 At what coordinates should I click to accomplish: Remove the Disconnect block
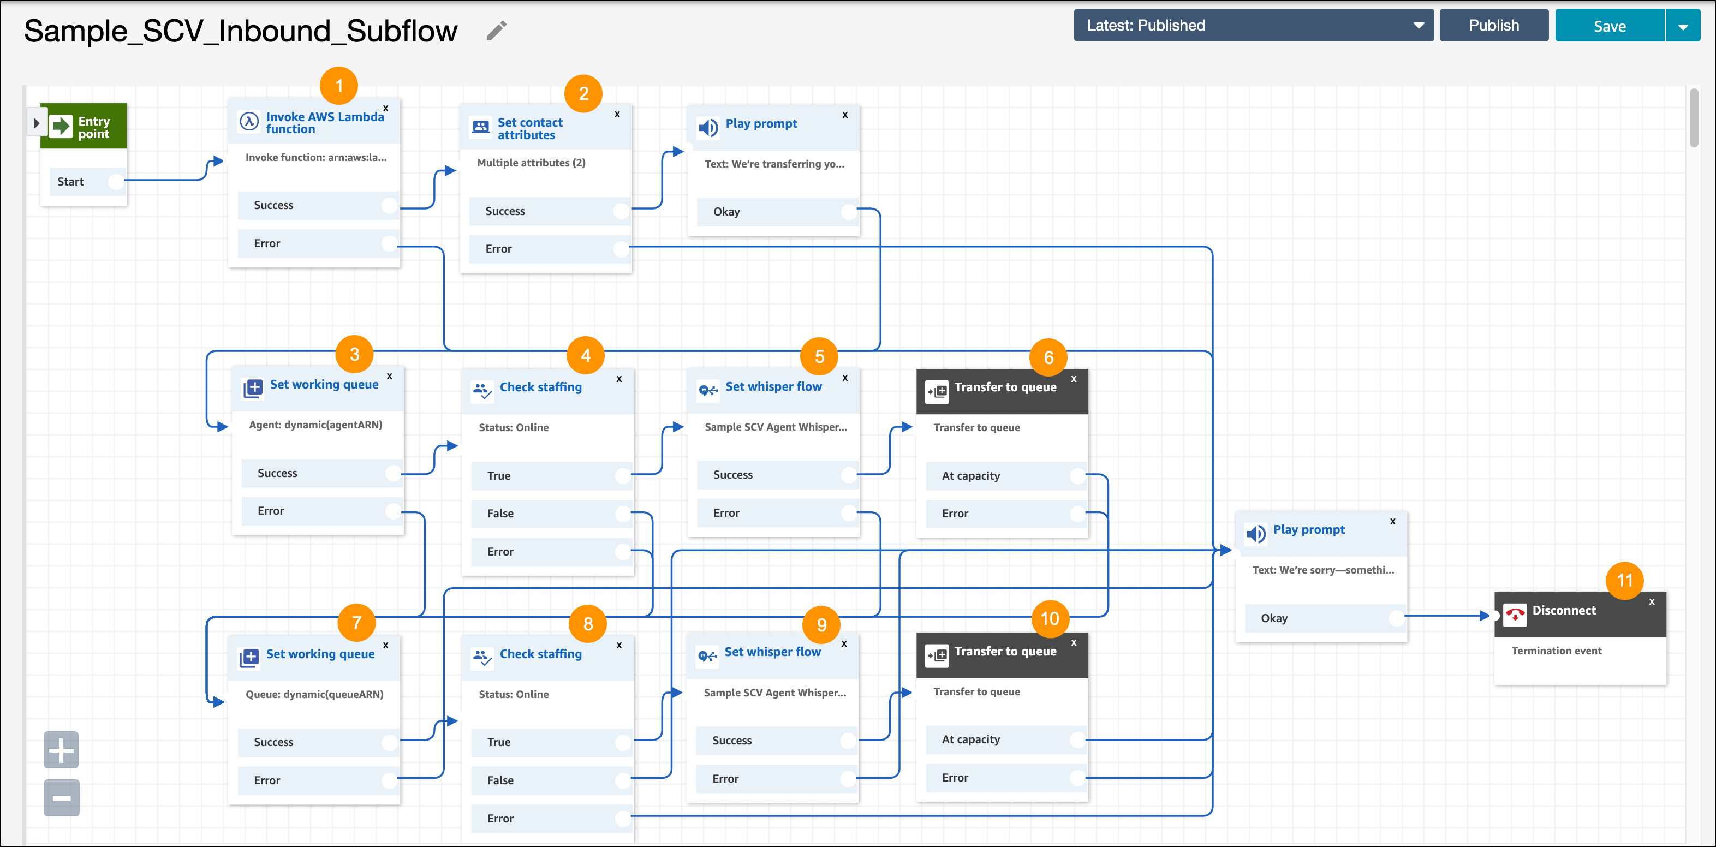(x=1652, y=601)
